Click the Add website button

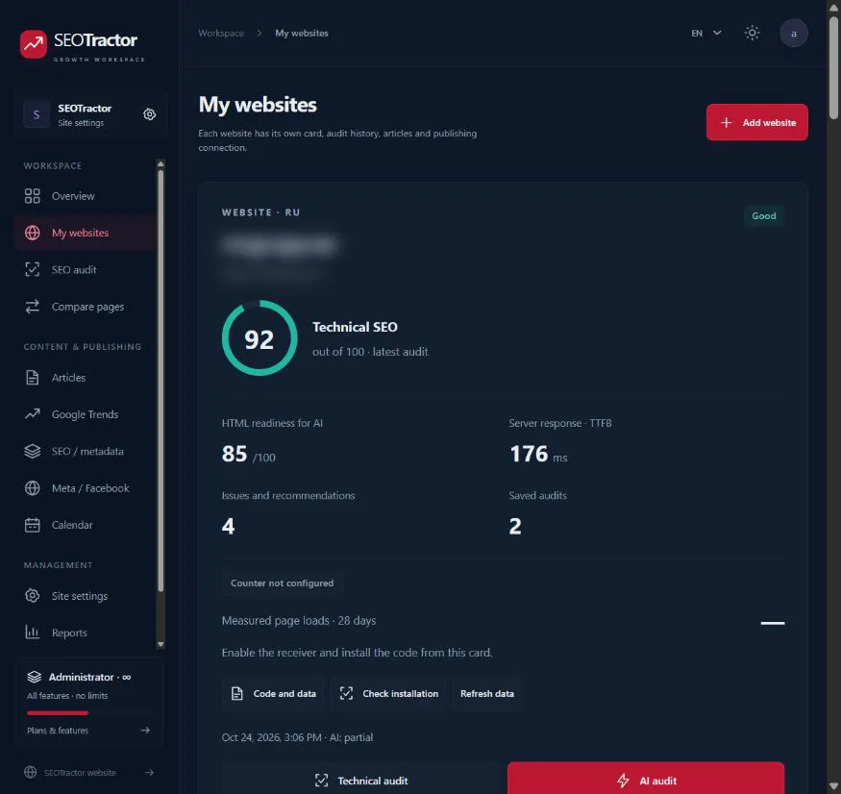(756, 122)
